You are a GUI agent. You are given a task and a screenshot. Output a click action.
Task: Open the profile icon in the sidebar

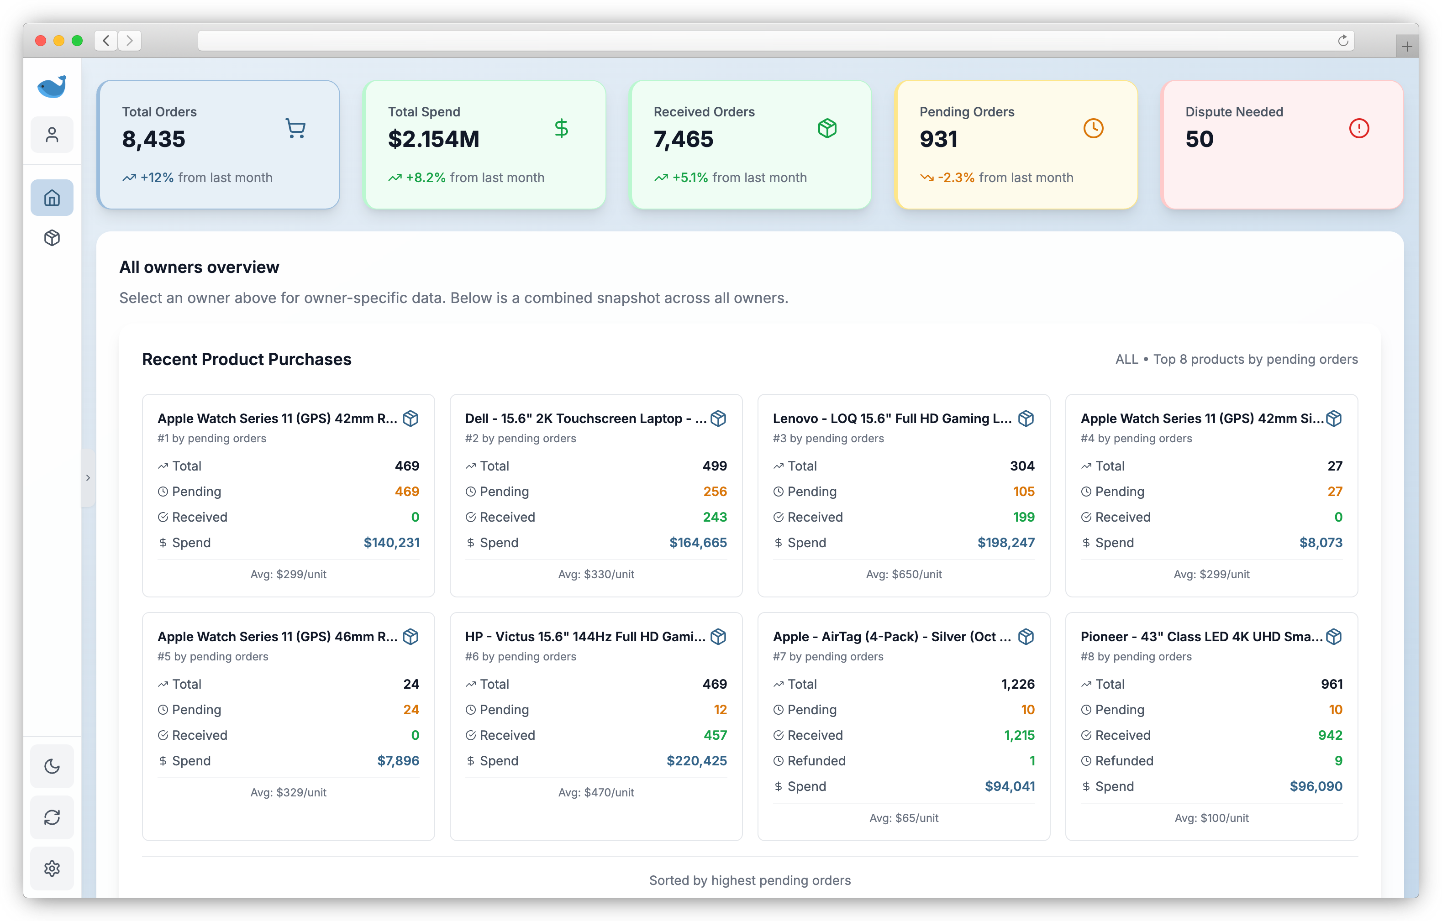coord(52,134)
